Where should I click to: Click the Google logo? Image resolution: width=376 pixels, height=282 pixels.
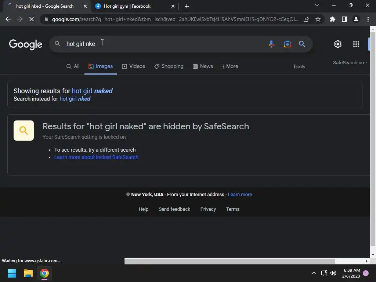tap(26, 44)
